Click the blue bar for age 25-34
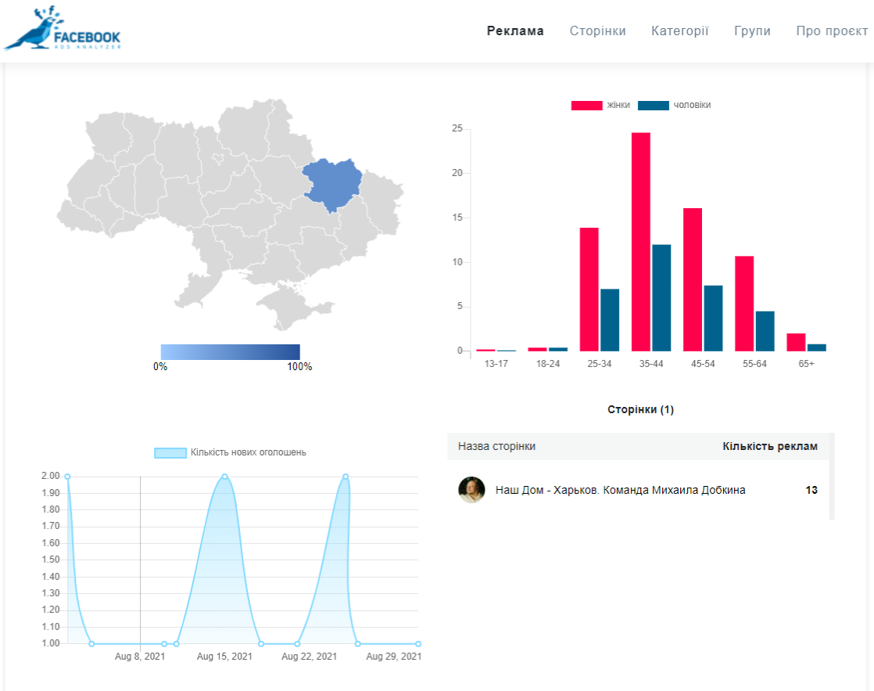Image resolution: width=874 pixels, height=691 pixels. 609,320
